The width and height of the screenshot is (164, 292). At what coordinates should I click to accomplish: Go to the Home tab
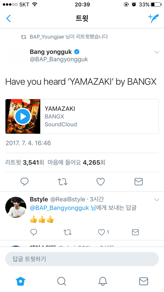point(20,281)
